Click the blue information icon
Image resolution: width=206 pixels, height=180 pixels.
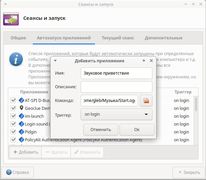(16, 59)
